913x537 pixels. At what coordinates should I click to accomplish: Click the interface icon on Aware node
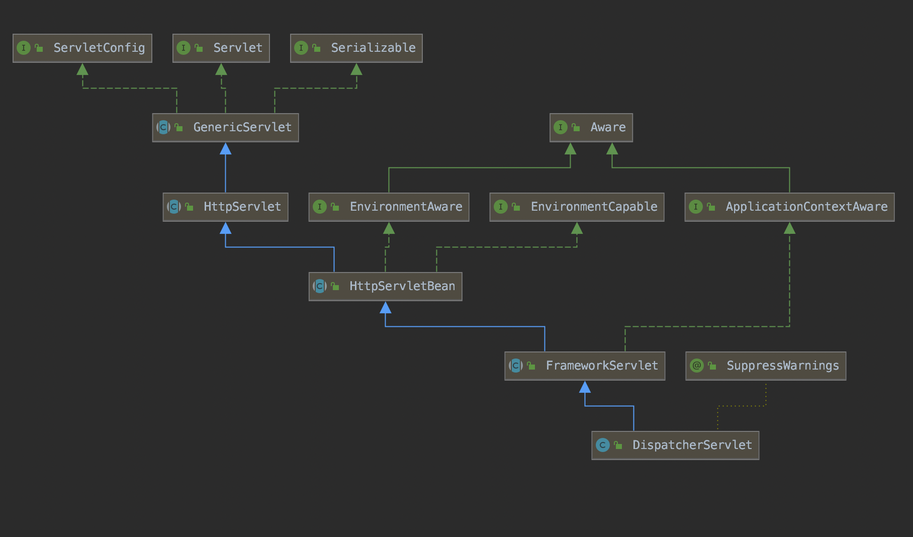point(560,128)
